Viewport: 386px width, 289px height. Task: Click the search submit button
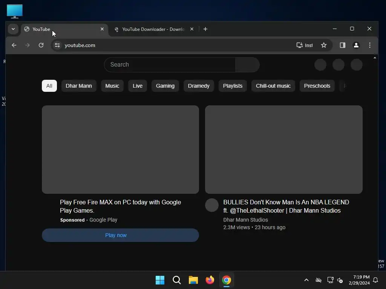247,65
